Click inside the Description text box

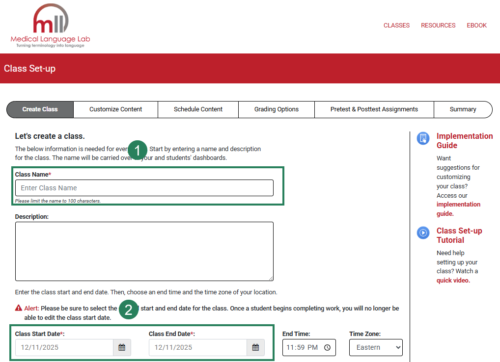click(x=144, y=251)
